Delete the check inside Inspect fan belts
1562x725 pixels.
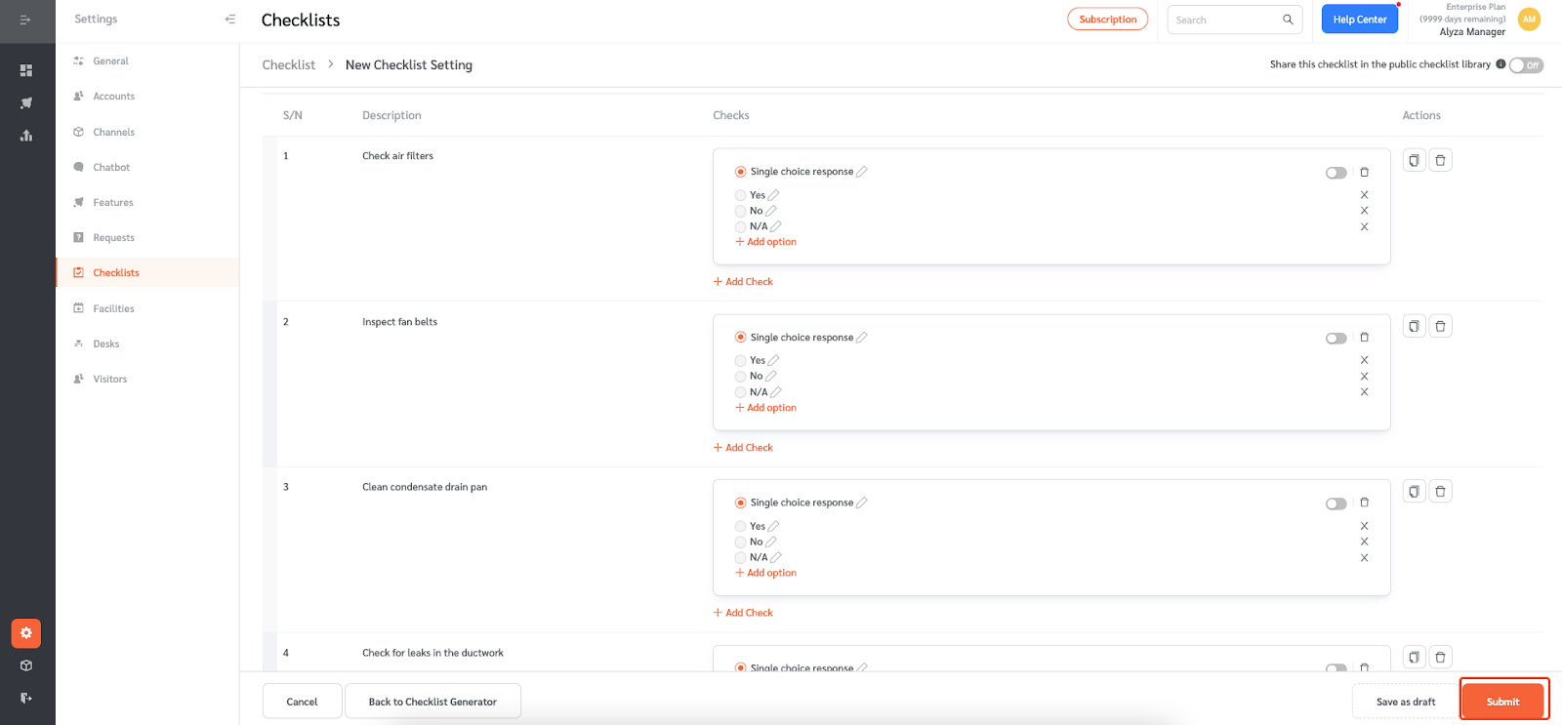(1365, 338)
